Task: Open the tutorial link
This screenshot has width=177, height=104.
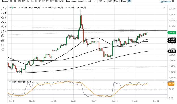Action: pyautogui.click(x=166, y=1)
